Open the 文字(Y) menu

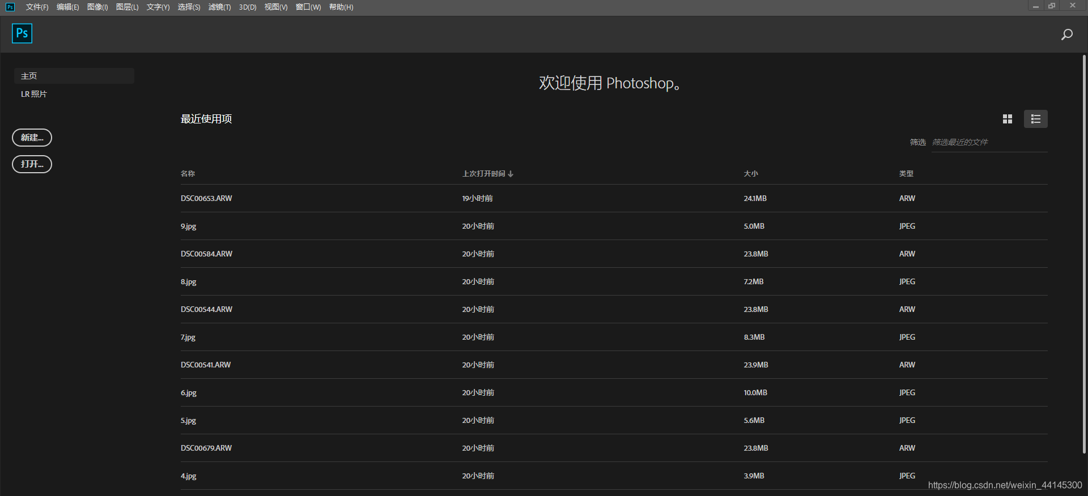point(158,7)
